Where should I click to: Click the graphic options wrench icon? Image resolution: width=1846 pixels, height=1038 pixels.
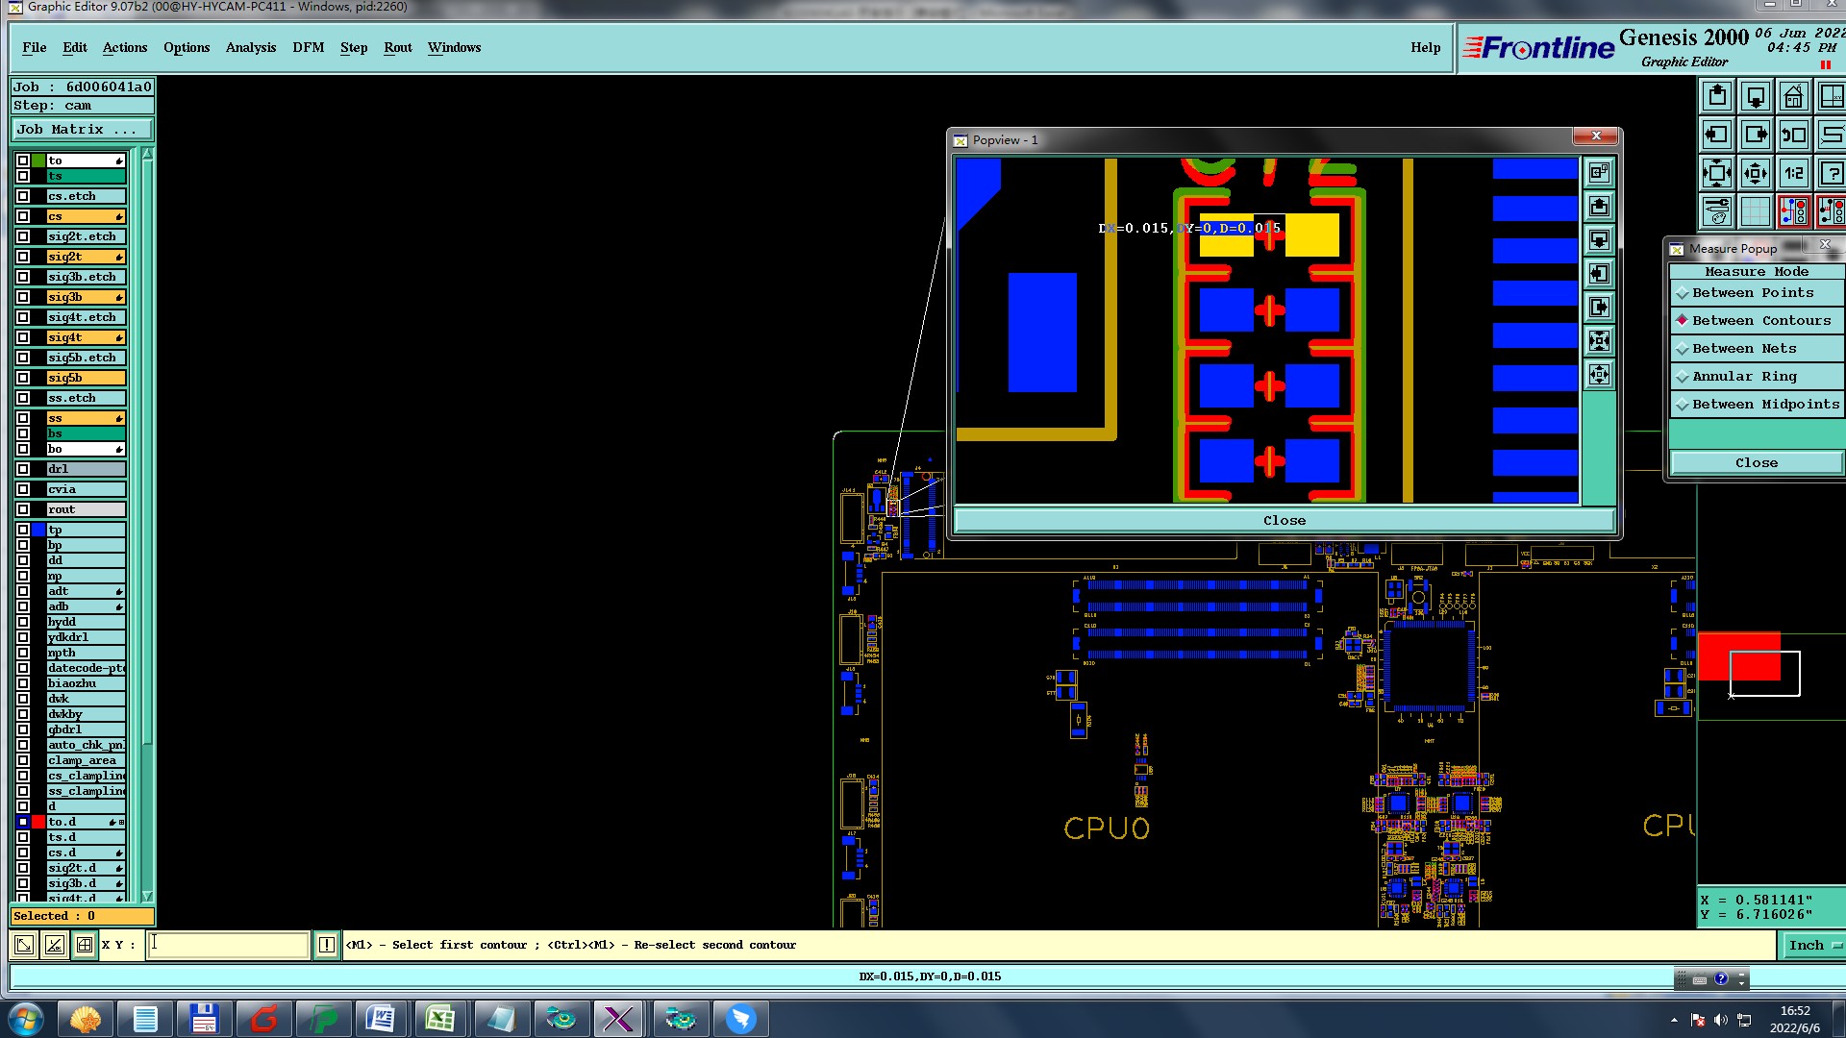[x=1716, y=211]
